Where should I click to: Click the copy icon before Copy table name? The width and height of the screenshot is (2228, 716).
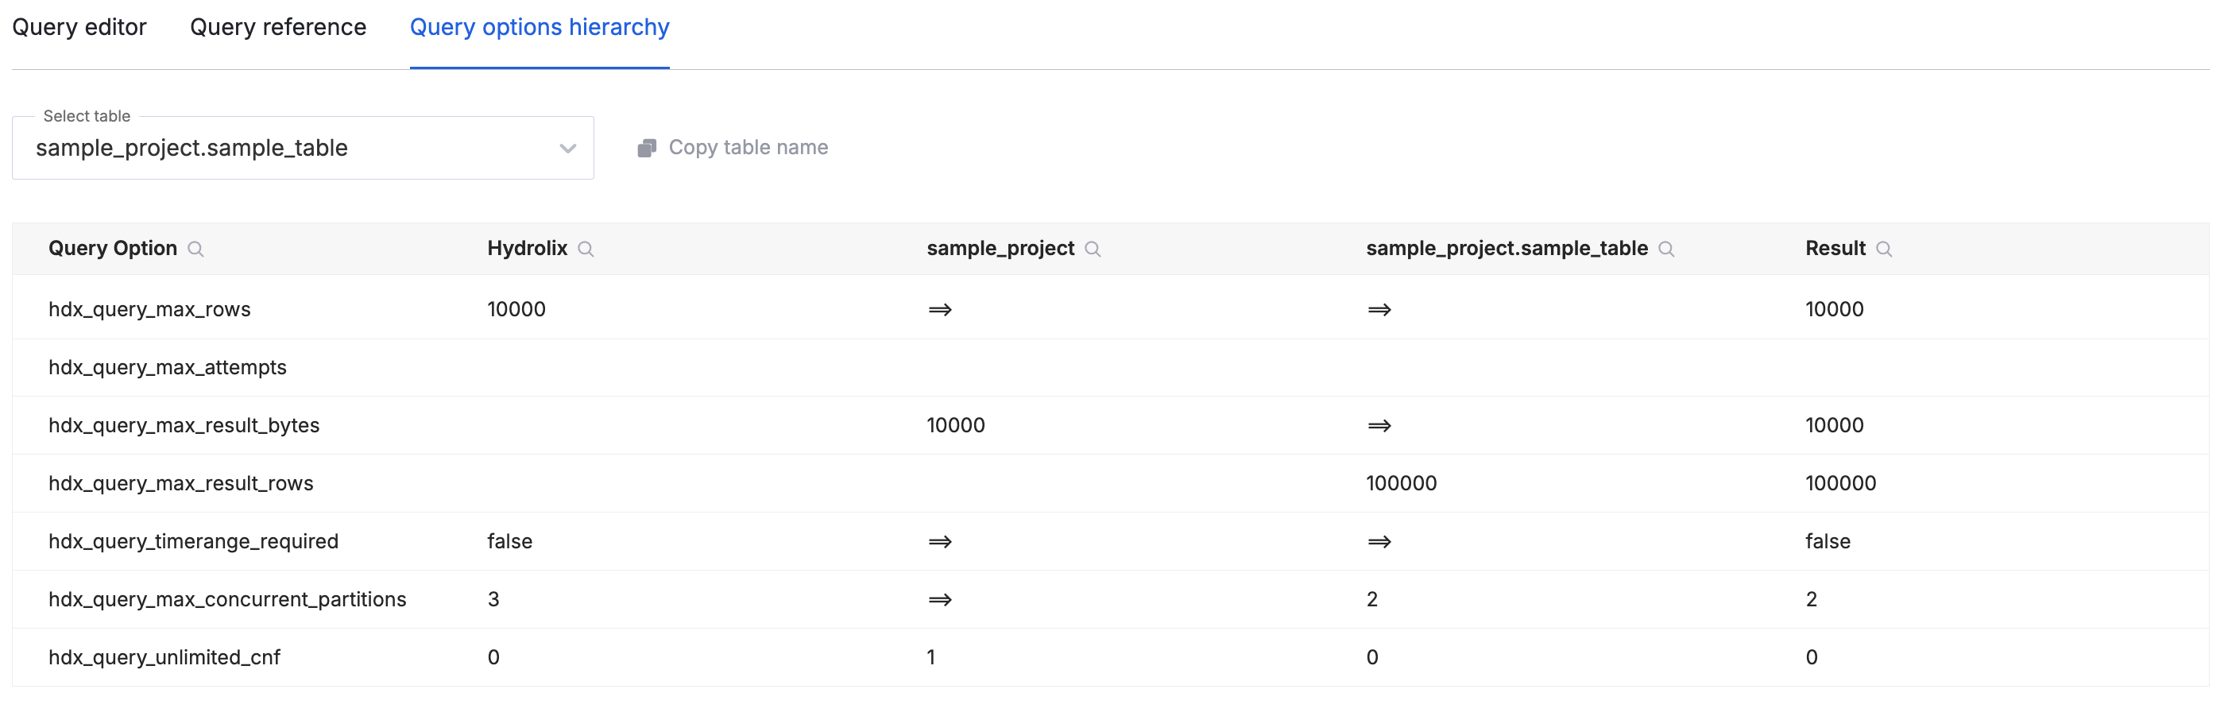click(645, 147)
